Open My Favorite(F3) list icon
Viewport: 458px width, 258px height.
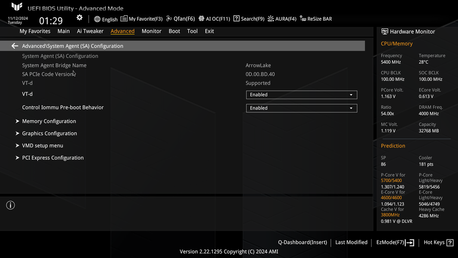tap(124, 18)
